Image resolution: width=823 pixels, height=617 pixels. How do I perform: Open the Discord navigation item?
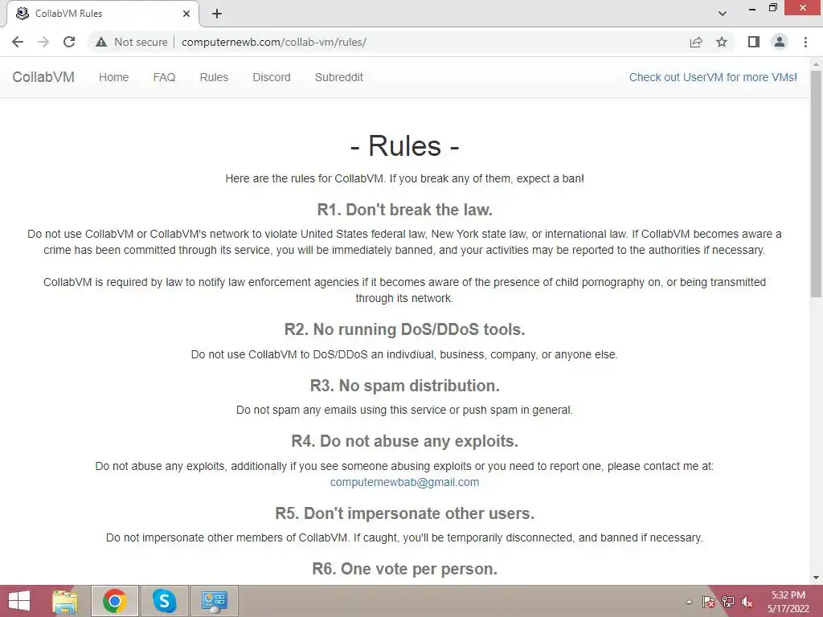click(272, 77)
